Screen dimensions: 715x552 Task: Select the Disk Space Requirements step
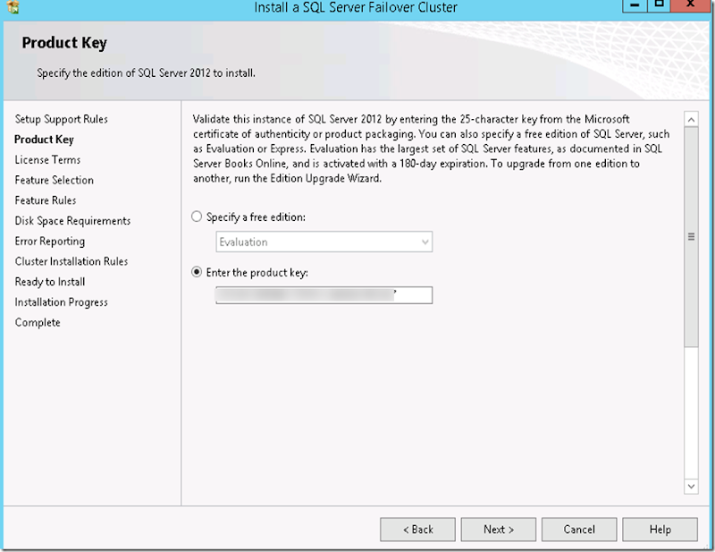pos(72,220)
